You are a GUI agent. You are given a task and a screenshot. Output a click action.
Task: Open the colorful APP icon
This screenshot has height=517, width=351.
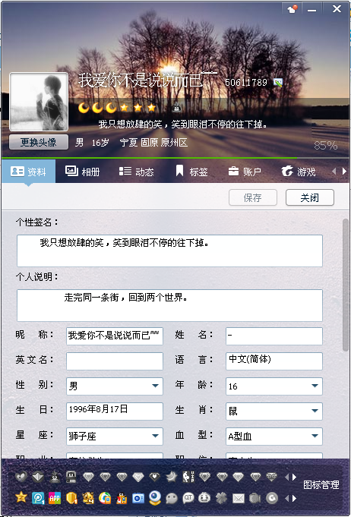55,498
